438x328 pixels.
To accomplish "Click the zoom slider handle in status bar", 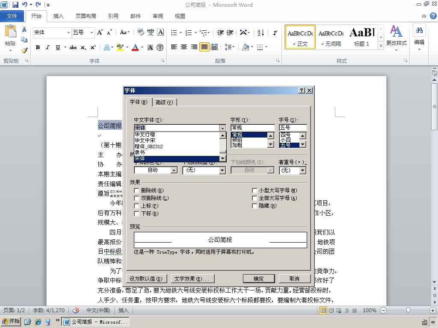I will 408,310.
